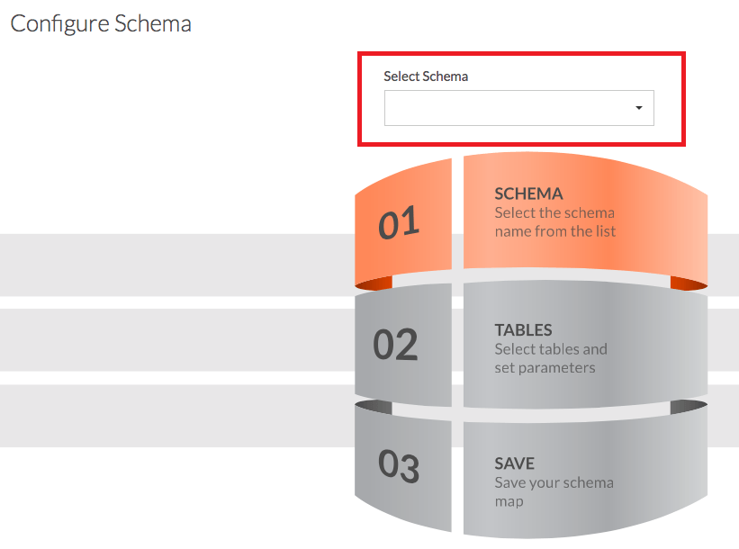Expand the empty schema selection combo box
This screenshot has height=549, width=739.
point(518,108)
